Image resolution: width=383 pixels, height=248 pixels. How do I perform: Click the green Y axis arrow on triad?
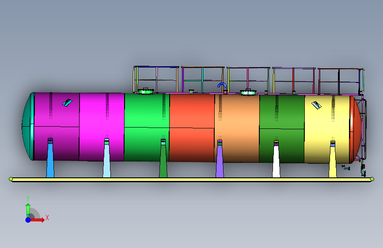pyautogui.click(x=28, y=210)
